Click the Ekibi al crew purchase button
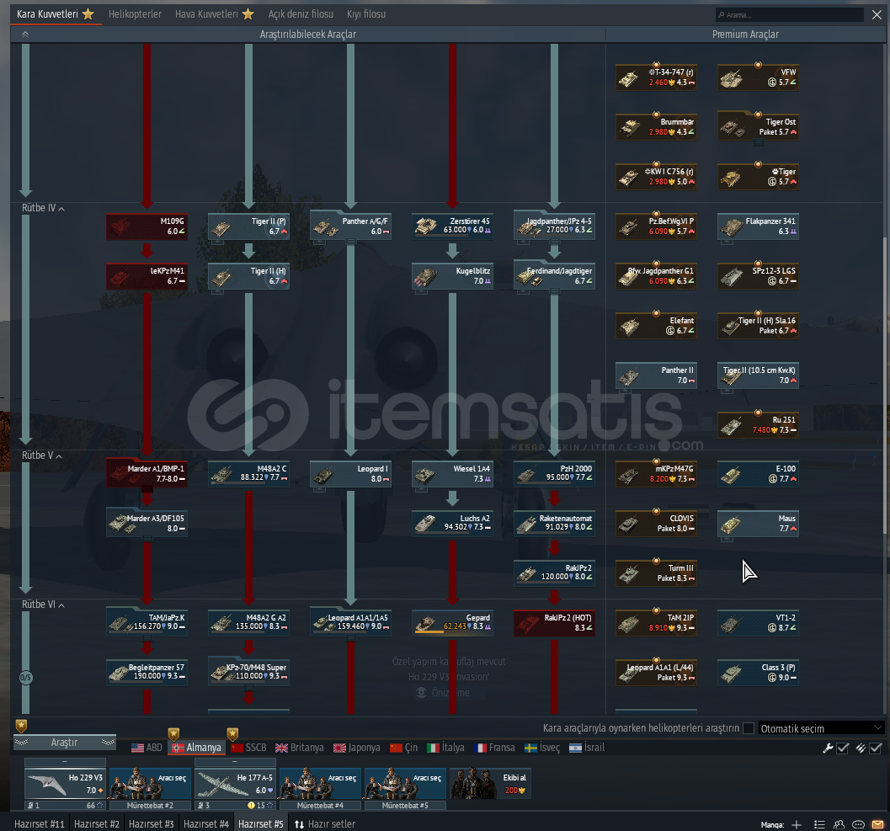This screenshot has width=890, height=831. point(490,783)
